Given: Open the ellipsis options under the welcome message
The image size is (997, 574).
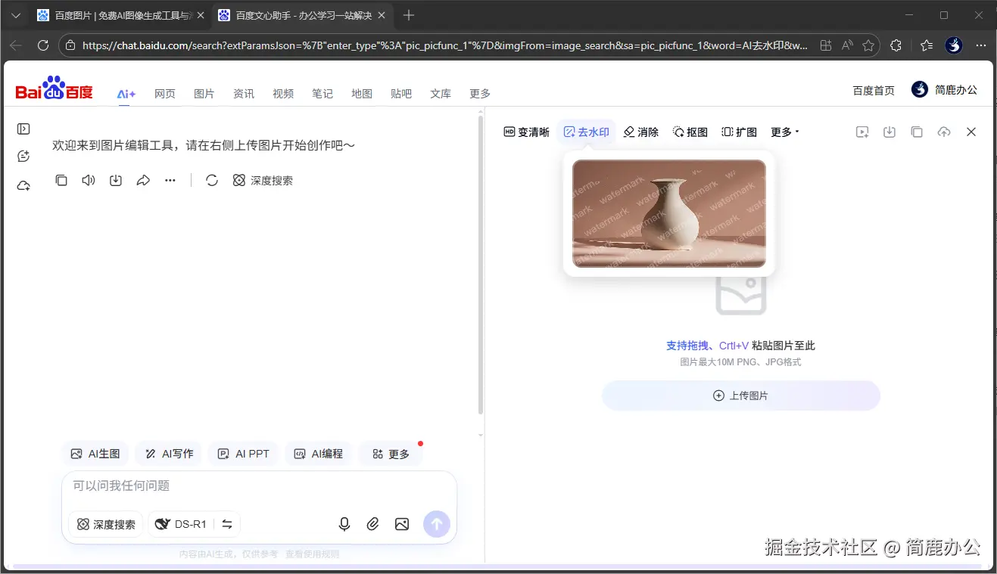Looking at the screenshot, I should pos(170,180).
